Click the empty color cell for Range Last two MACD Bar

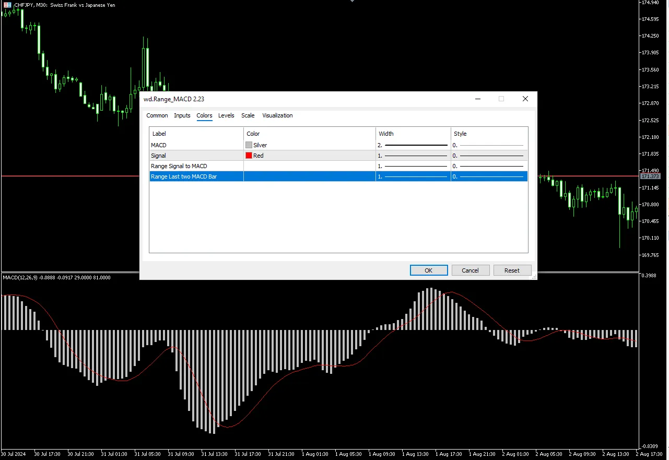pyautogui.click(x=310, y=176)
